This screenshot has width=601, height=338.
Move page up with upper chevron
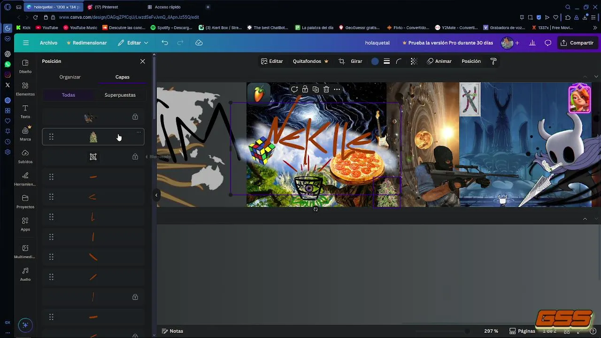point(585,77)
